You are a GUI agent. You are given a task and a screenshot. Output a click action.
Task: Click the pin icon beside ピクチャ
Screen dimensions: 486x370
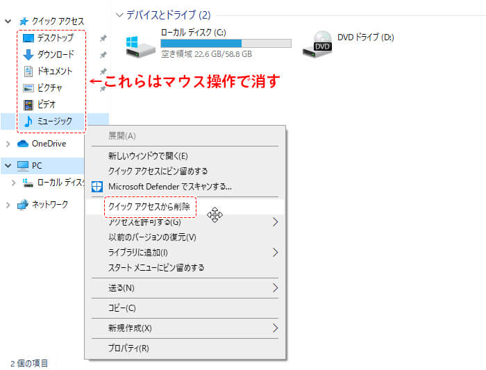102,89
